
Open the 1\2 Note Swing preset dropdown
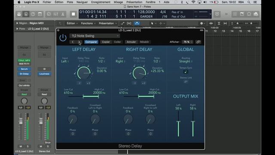(95, 36)
